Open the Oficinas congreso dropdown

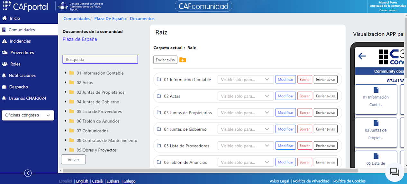coord(28,115)
